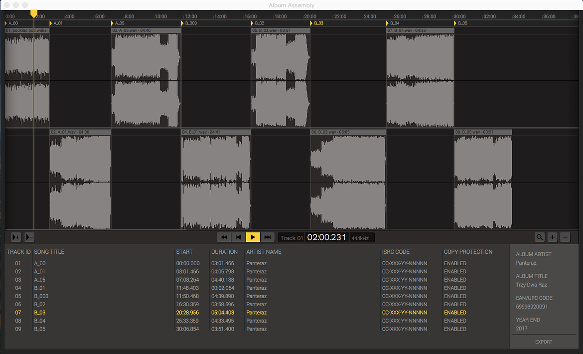Select the 04. B_01.wav audio clip
Screen dimensions: 583x354
pyautogui.click(x=216, y=179)
